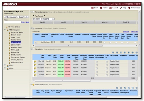Click the Select All link
Viewport: 144px width, 101px height.
(134, 31)
